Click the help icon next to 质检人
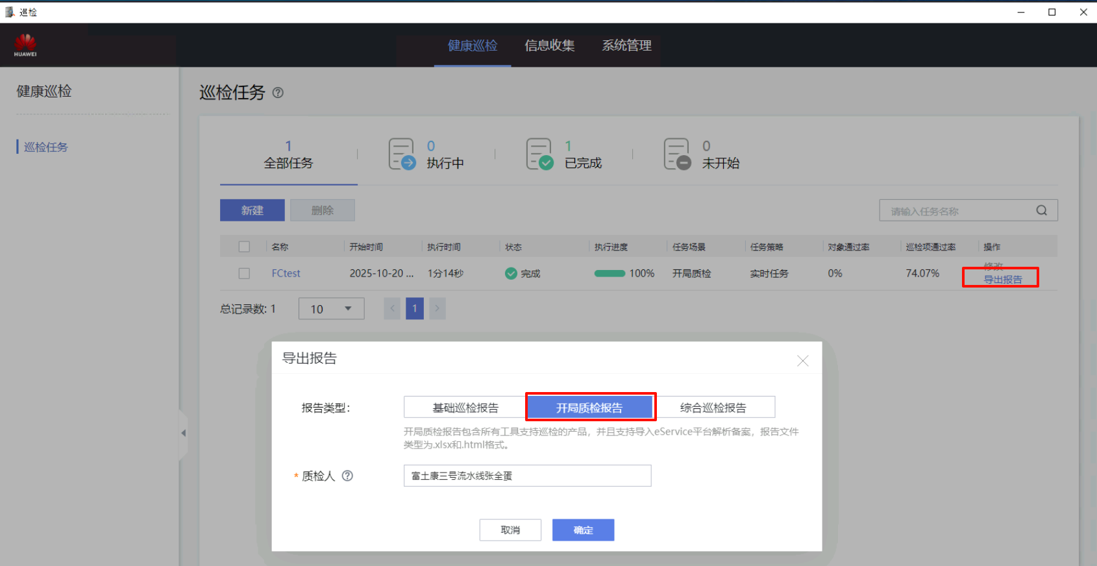The width and height of the screenshot is (1097, 566). [347, 476]
